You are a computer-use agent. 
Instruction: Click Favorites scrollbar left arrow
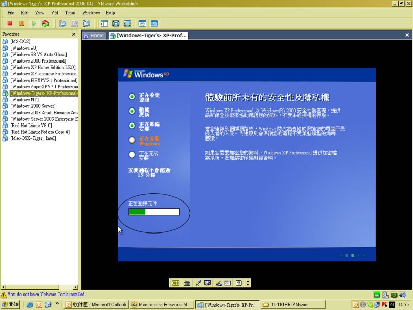[4, 287]
